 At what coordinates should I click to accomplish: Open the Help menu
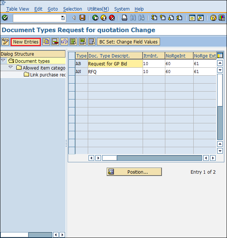[139, 9]
